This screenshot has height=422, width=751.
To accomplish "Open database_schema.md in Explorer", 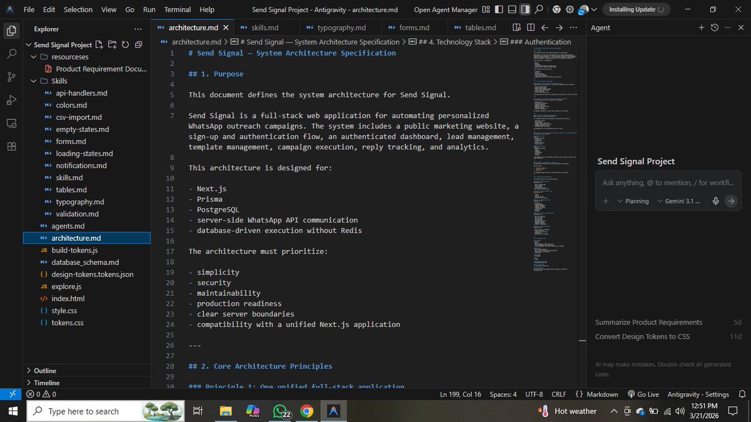I will [x=85, y=262].
